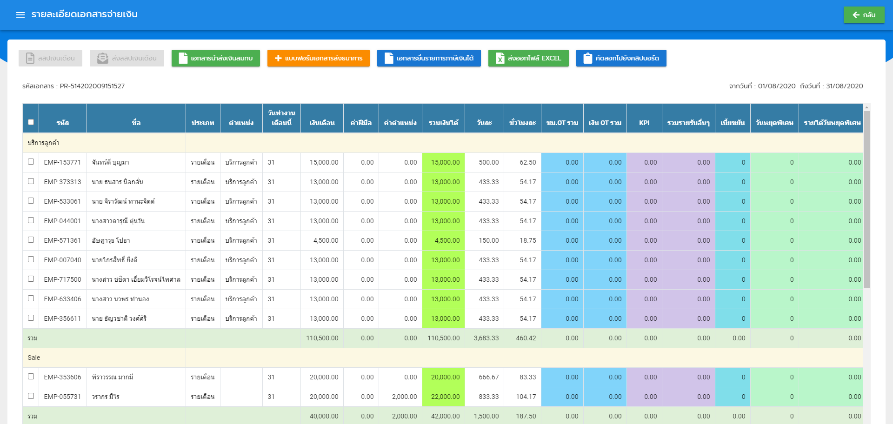Export file with ส่งออกไฟล์ EXCEL
893x424 pixels.
click(528, 58)
